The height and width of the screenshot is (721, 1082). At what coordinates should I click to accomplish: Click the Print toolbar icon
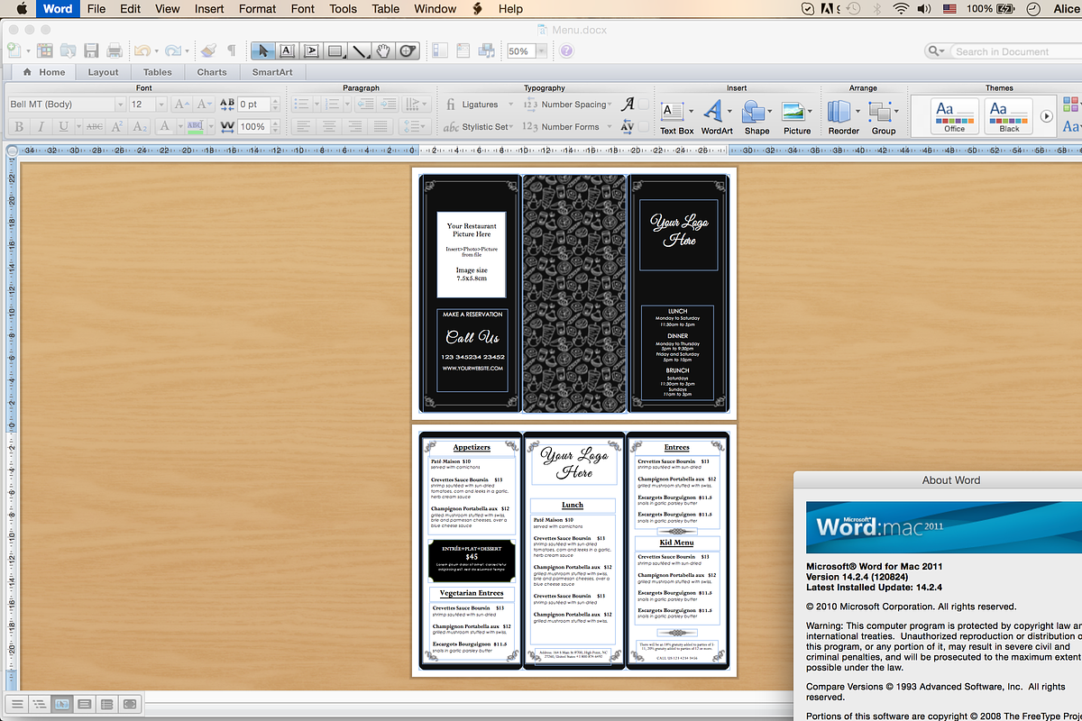coord(115,51)
